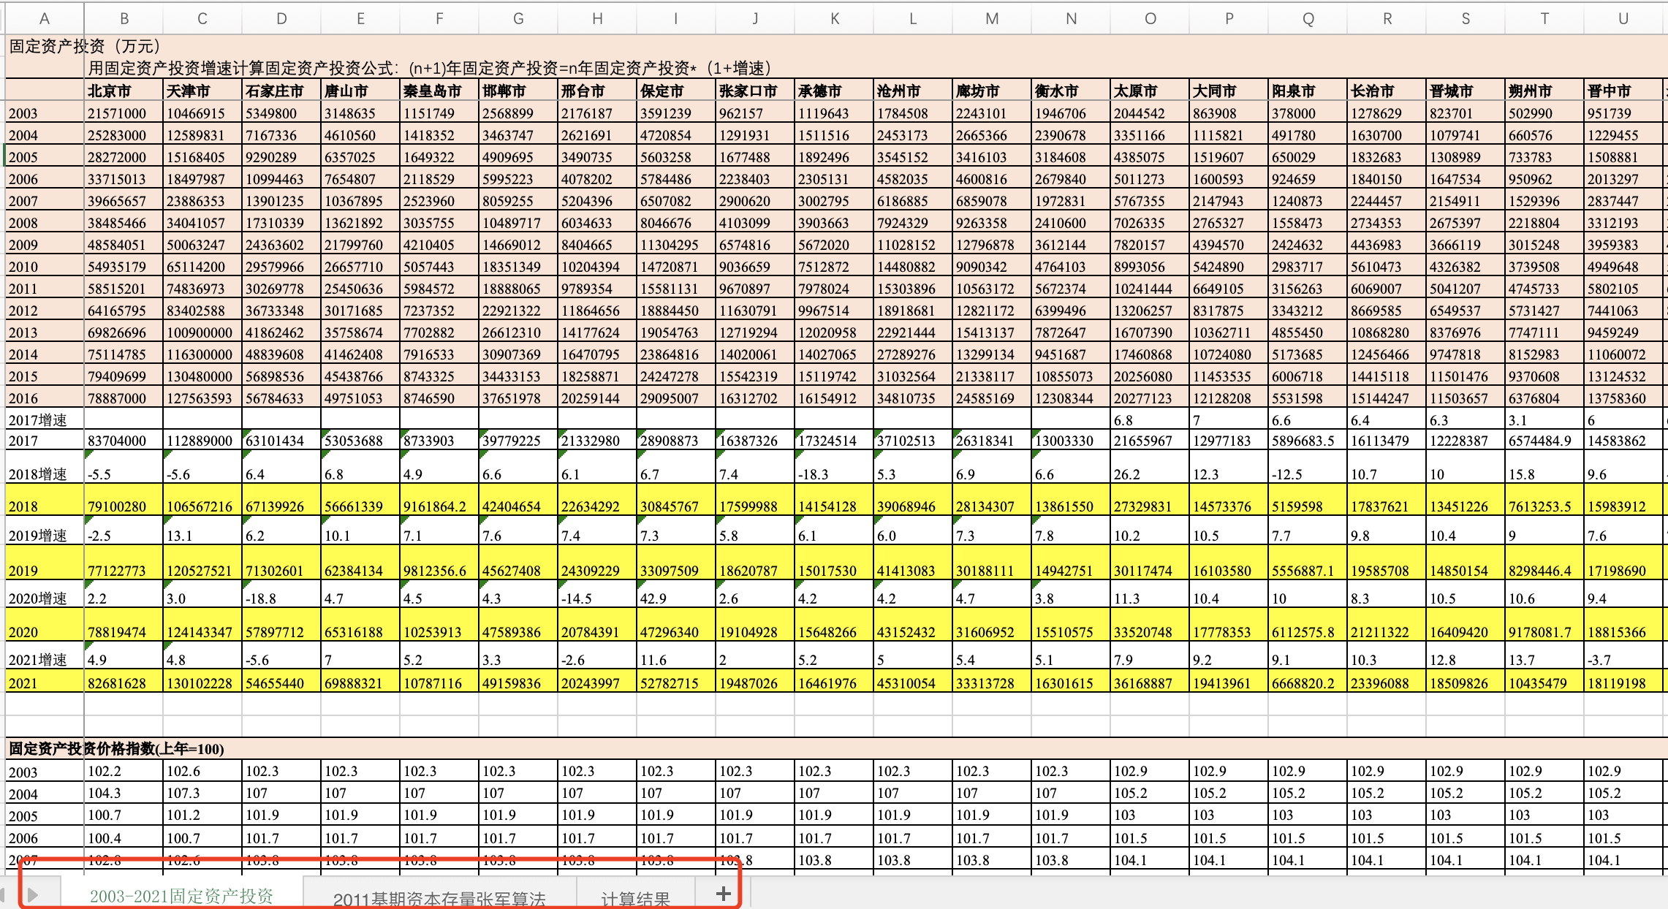
Task: Select the 2003-2021固定资产投资 sheet tab
Action: click(181, 896)
